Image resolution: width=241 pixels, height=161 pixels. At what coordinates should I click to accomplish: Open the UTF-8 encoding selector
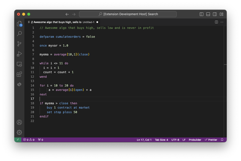coord(175,140)
